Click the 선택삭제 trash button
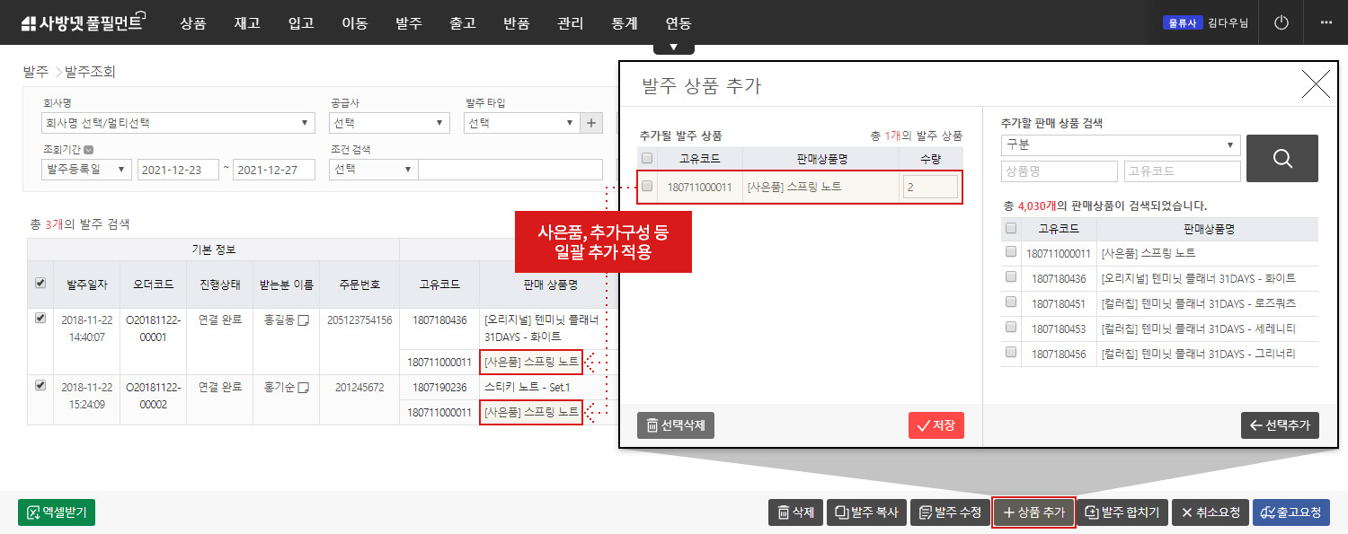Image resolution: width=1348 pixels, height=534 pixels. (675, 425)
